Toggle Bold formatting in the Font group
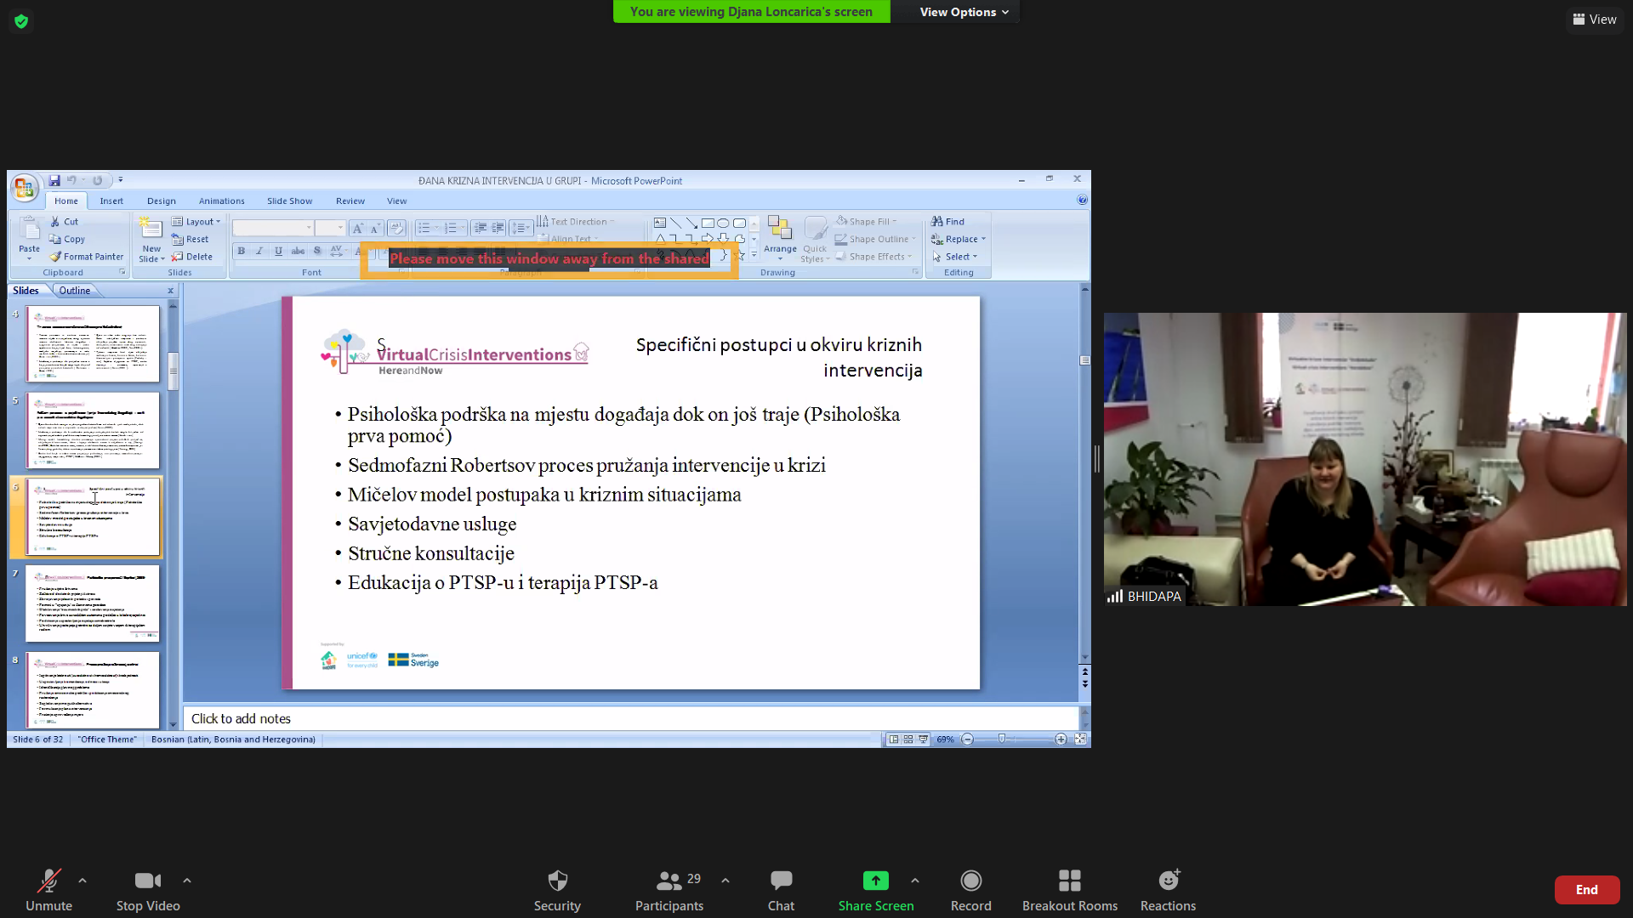Screen dimensions: 1633x918 [x=242, y=252]
